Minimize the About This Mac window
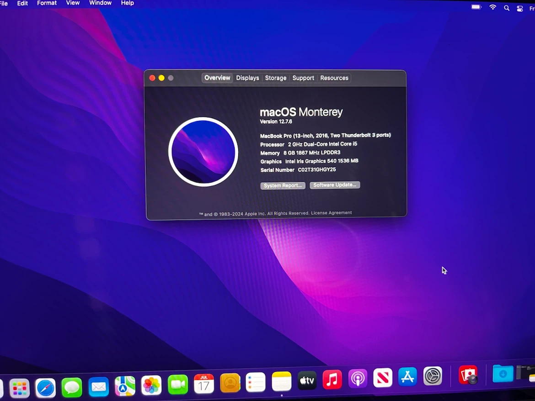 pos(161,78)
